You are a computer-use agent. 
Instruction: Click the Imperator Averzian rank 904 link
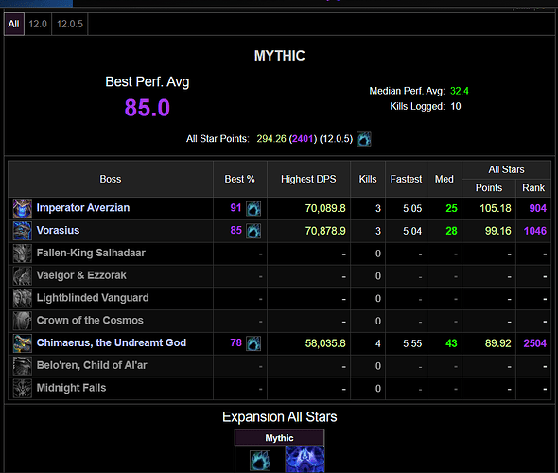pyautogui.click(x=538, y=208)
